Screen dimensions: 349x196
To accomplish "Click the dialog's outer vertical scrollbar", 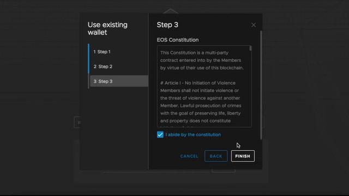I will click(x=261, y=85).
